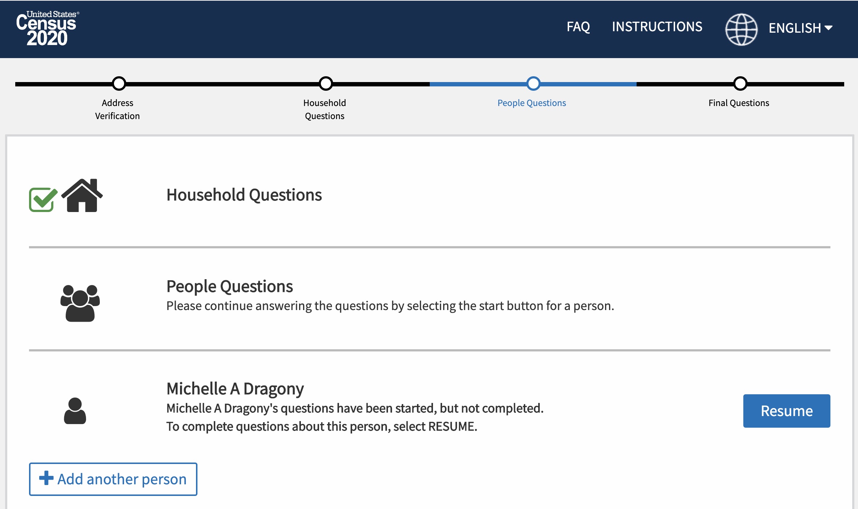Viewport: 858px width, 509px height.
Task: Select the Address Verification progress marker
Action: 119,84
